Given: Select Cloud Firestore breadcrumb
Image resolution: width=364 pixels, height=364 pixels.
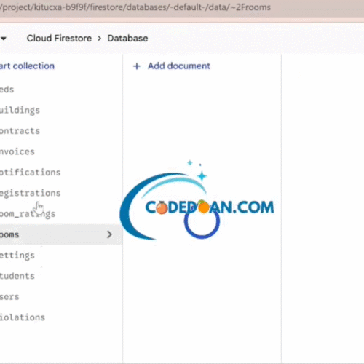Looking at the screenshot, I should click(x=59, y=39).
